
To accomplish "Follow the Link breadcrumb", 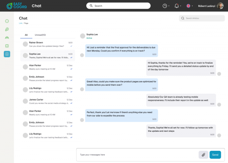I will (x=21, y=23).
